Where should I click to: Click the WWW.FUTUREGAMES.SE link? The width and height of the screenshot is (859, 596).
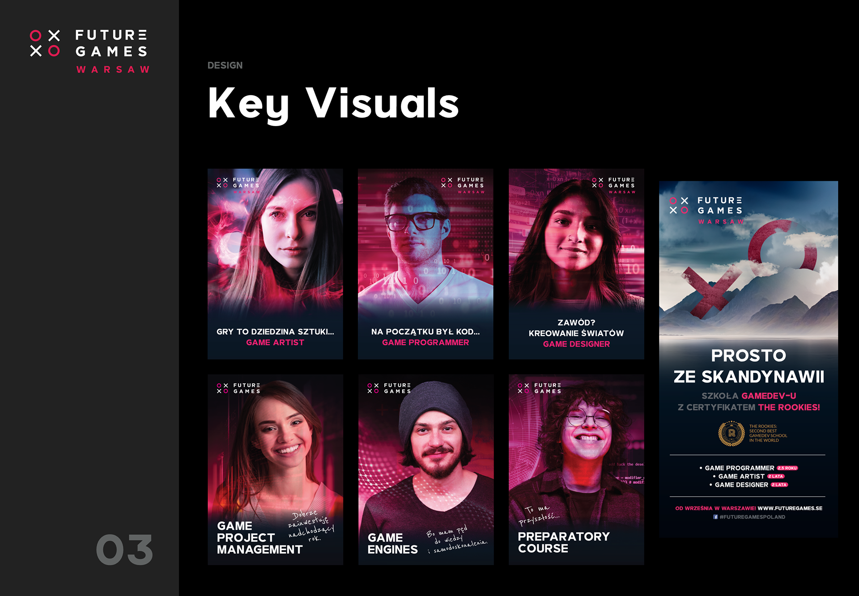click(790, 508)
